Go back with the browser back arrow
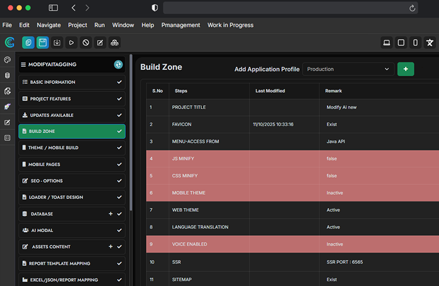This screenshot has width=439, height=286. coord(74,8)
